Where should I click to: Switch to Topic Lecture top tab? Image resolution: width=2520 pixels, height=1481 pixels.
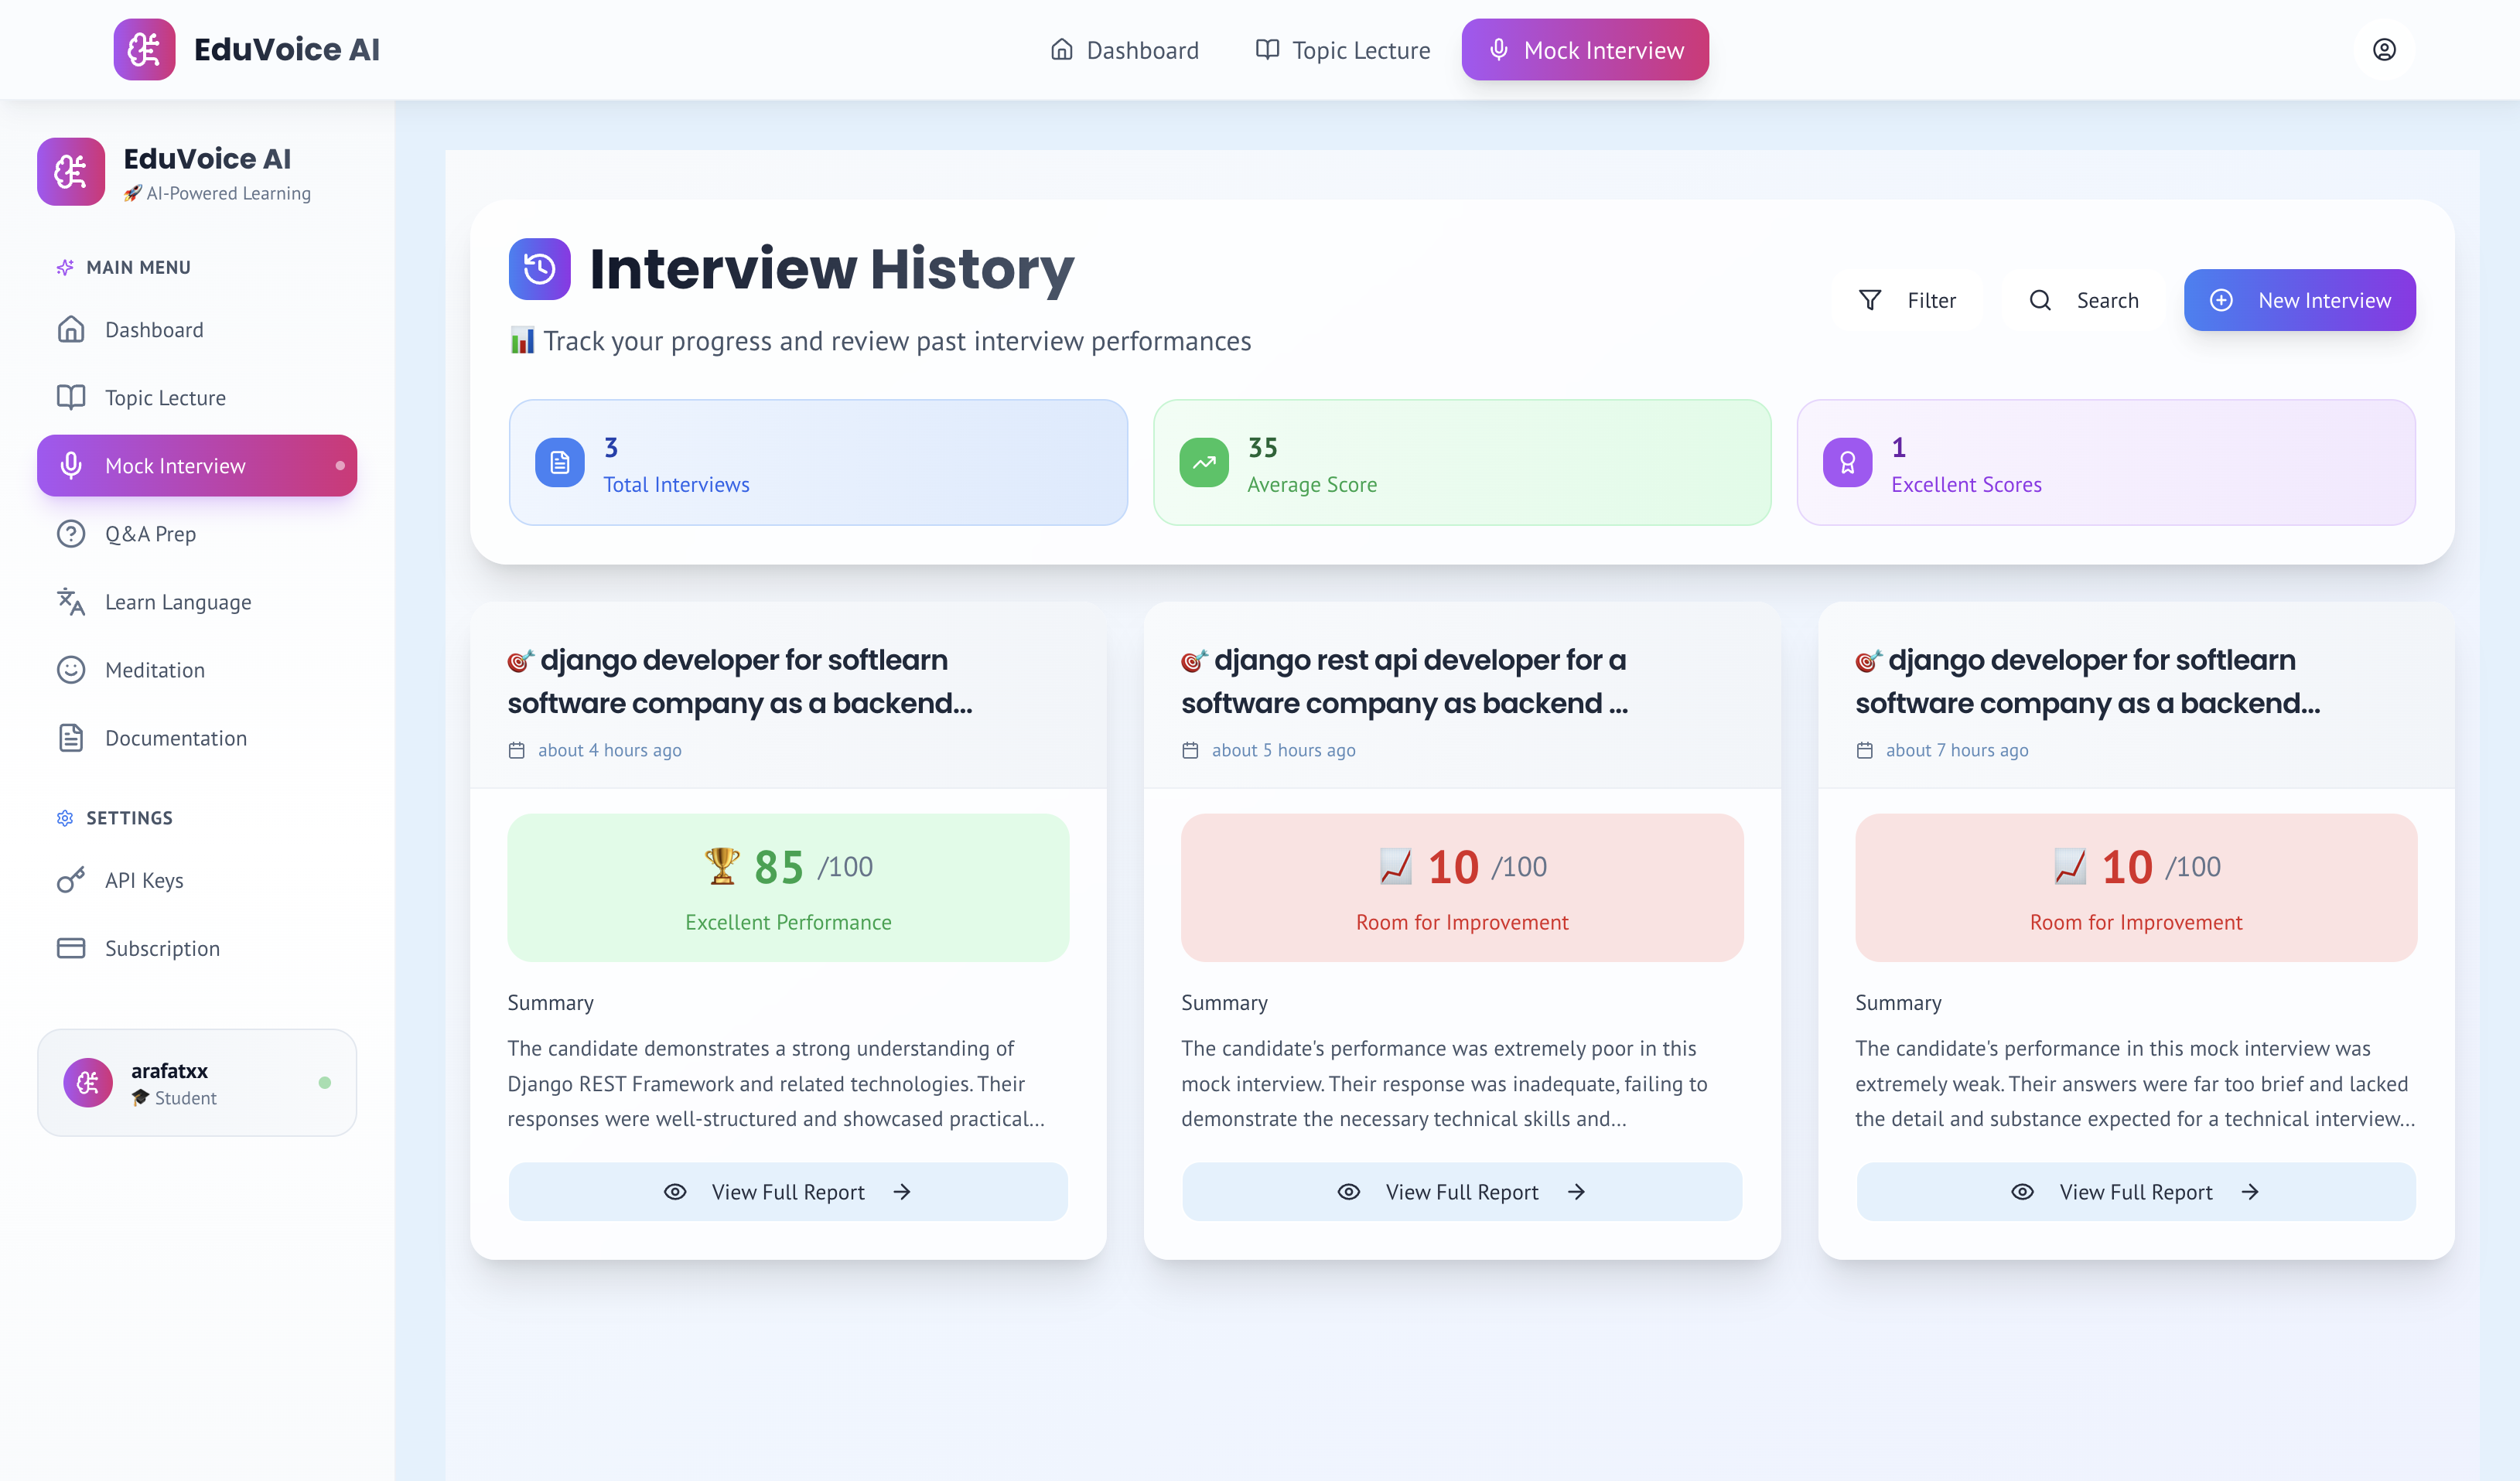pyautogui.click(x=1342, y=50)
